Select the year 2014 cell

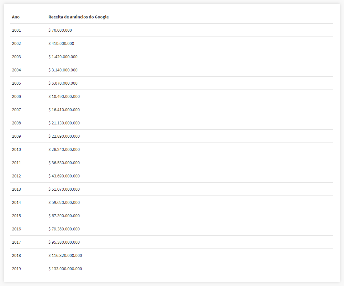[x=16, y=202]
